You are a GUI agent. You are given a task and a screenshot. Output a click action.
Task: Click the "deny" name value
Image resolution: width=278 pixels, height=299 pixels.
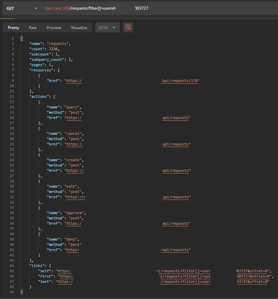71,239
